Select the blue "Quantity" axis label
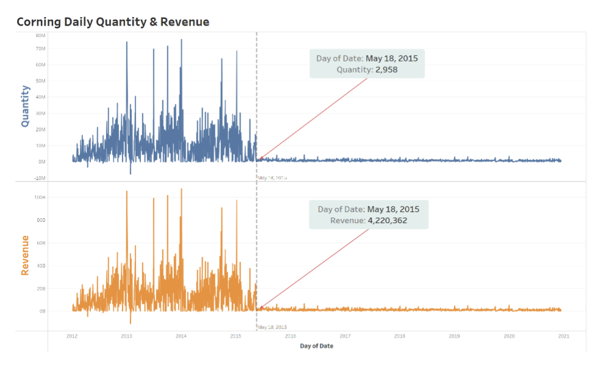The height and width of the screenshot is (373, 609). click(25, 106)
